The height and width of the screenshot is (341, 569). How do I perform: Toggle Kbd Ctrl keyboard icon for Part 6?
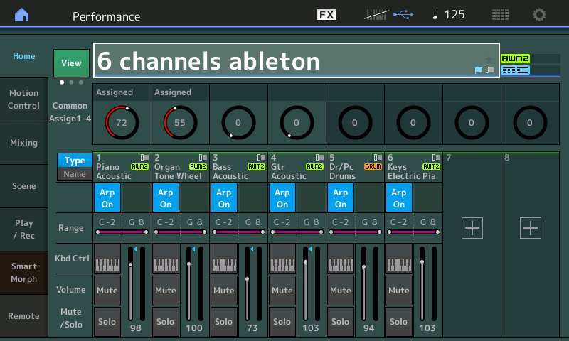tap(399, 259)
